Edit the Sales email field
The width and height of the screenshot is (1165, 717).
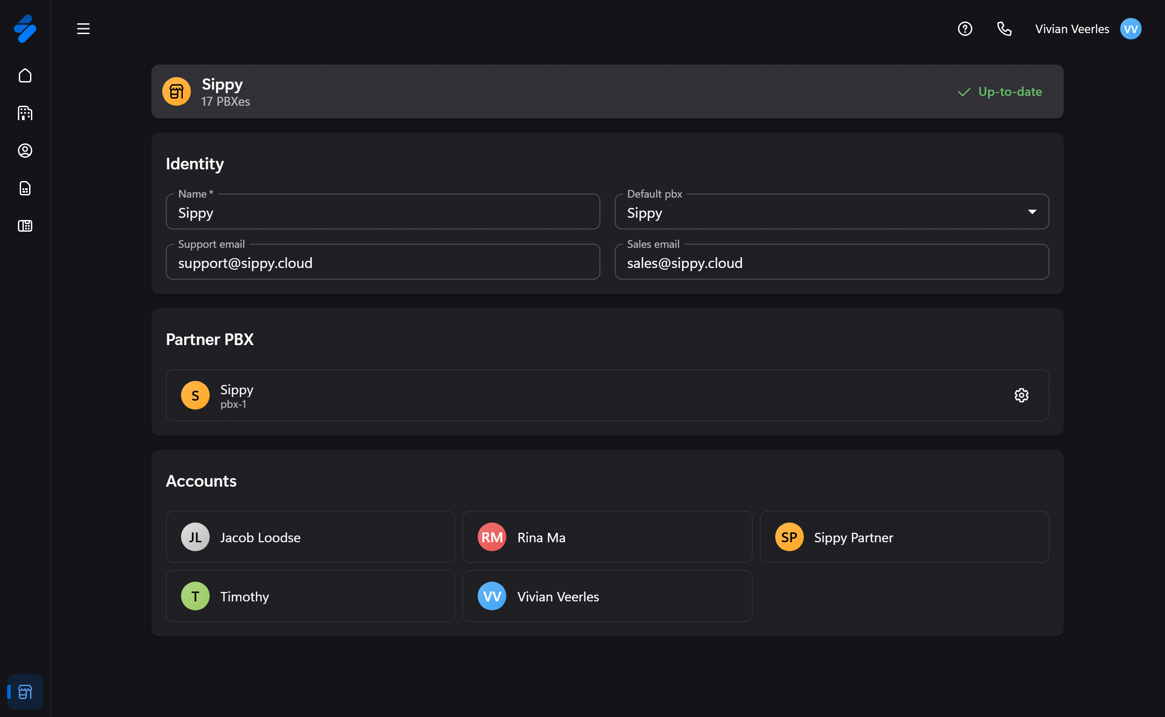(x=831, y=263)
